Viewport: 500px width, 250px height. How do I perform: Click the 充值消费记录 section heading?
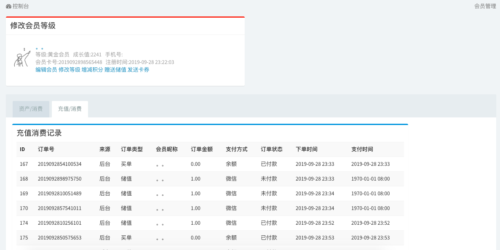[39, 133]
